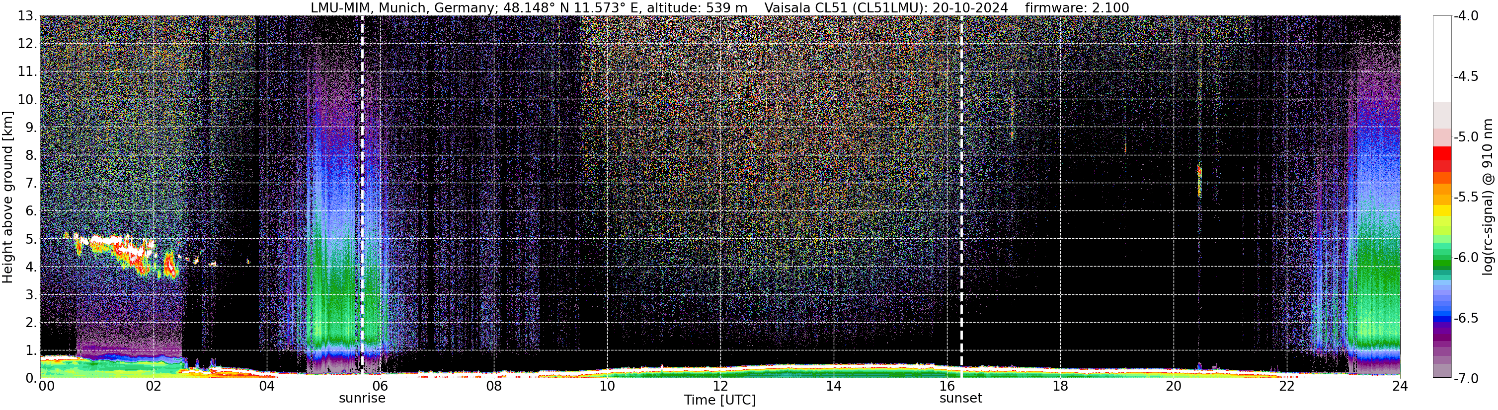Click the '2.' height axis tick label
This screenshot has width=1498, height=410.
31,322
